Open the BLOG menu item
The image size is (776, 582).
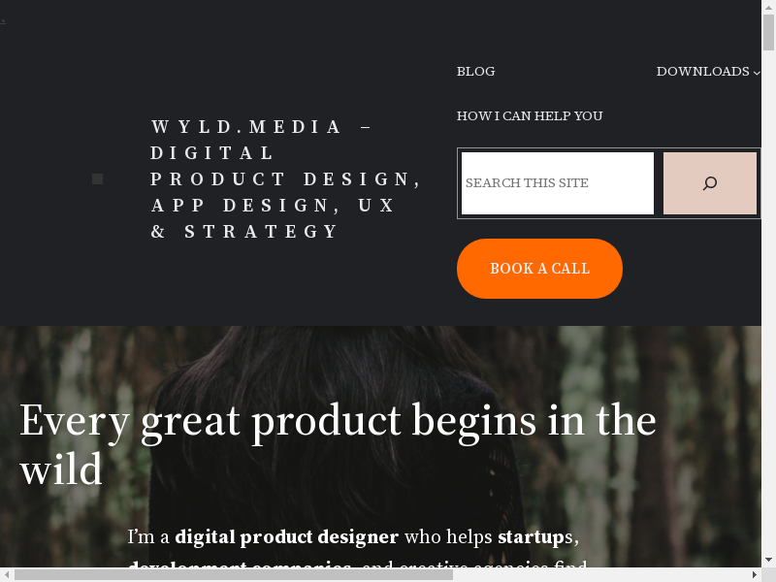click(475, 71)
